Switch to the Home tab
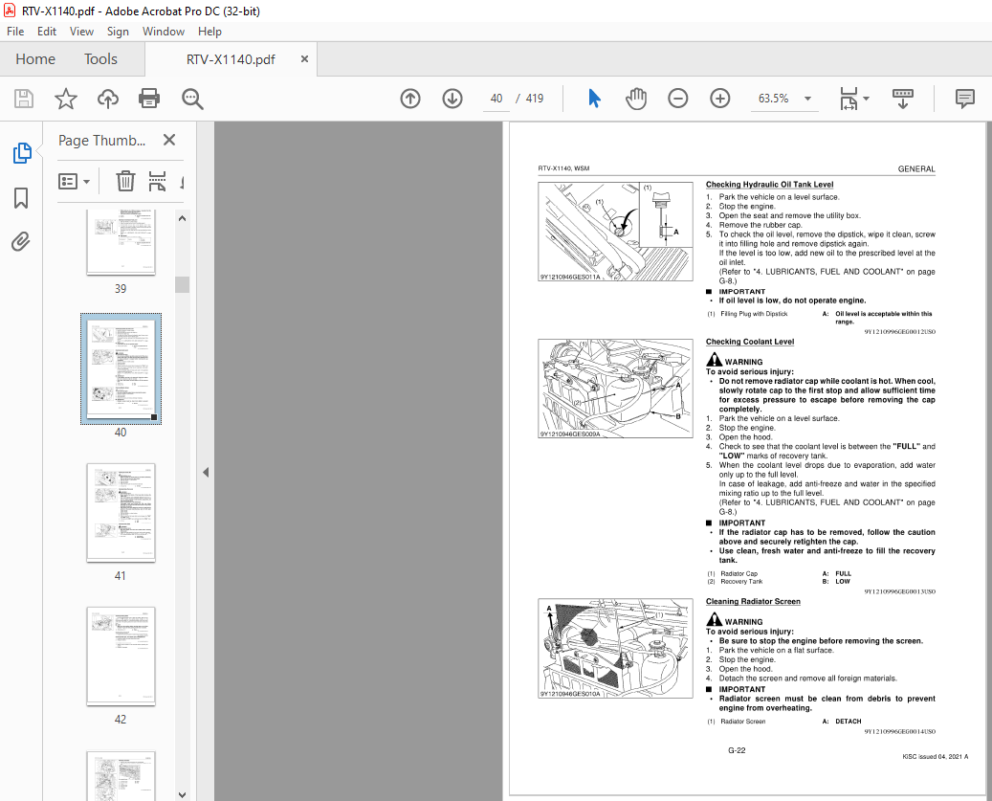 tap(35, 58)
